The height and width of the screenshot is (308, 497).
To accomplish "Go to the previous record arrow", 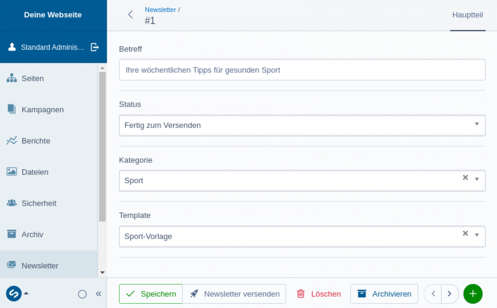I will tap(433, 294).
